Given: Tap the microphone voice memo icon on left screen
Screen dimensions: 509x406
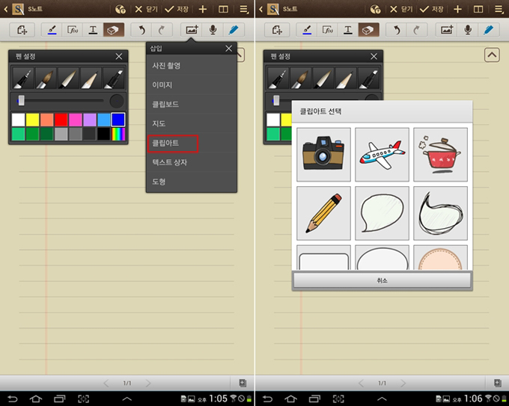Looking at the screenshot, I should pyautogui.click(x=213, y=30).
